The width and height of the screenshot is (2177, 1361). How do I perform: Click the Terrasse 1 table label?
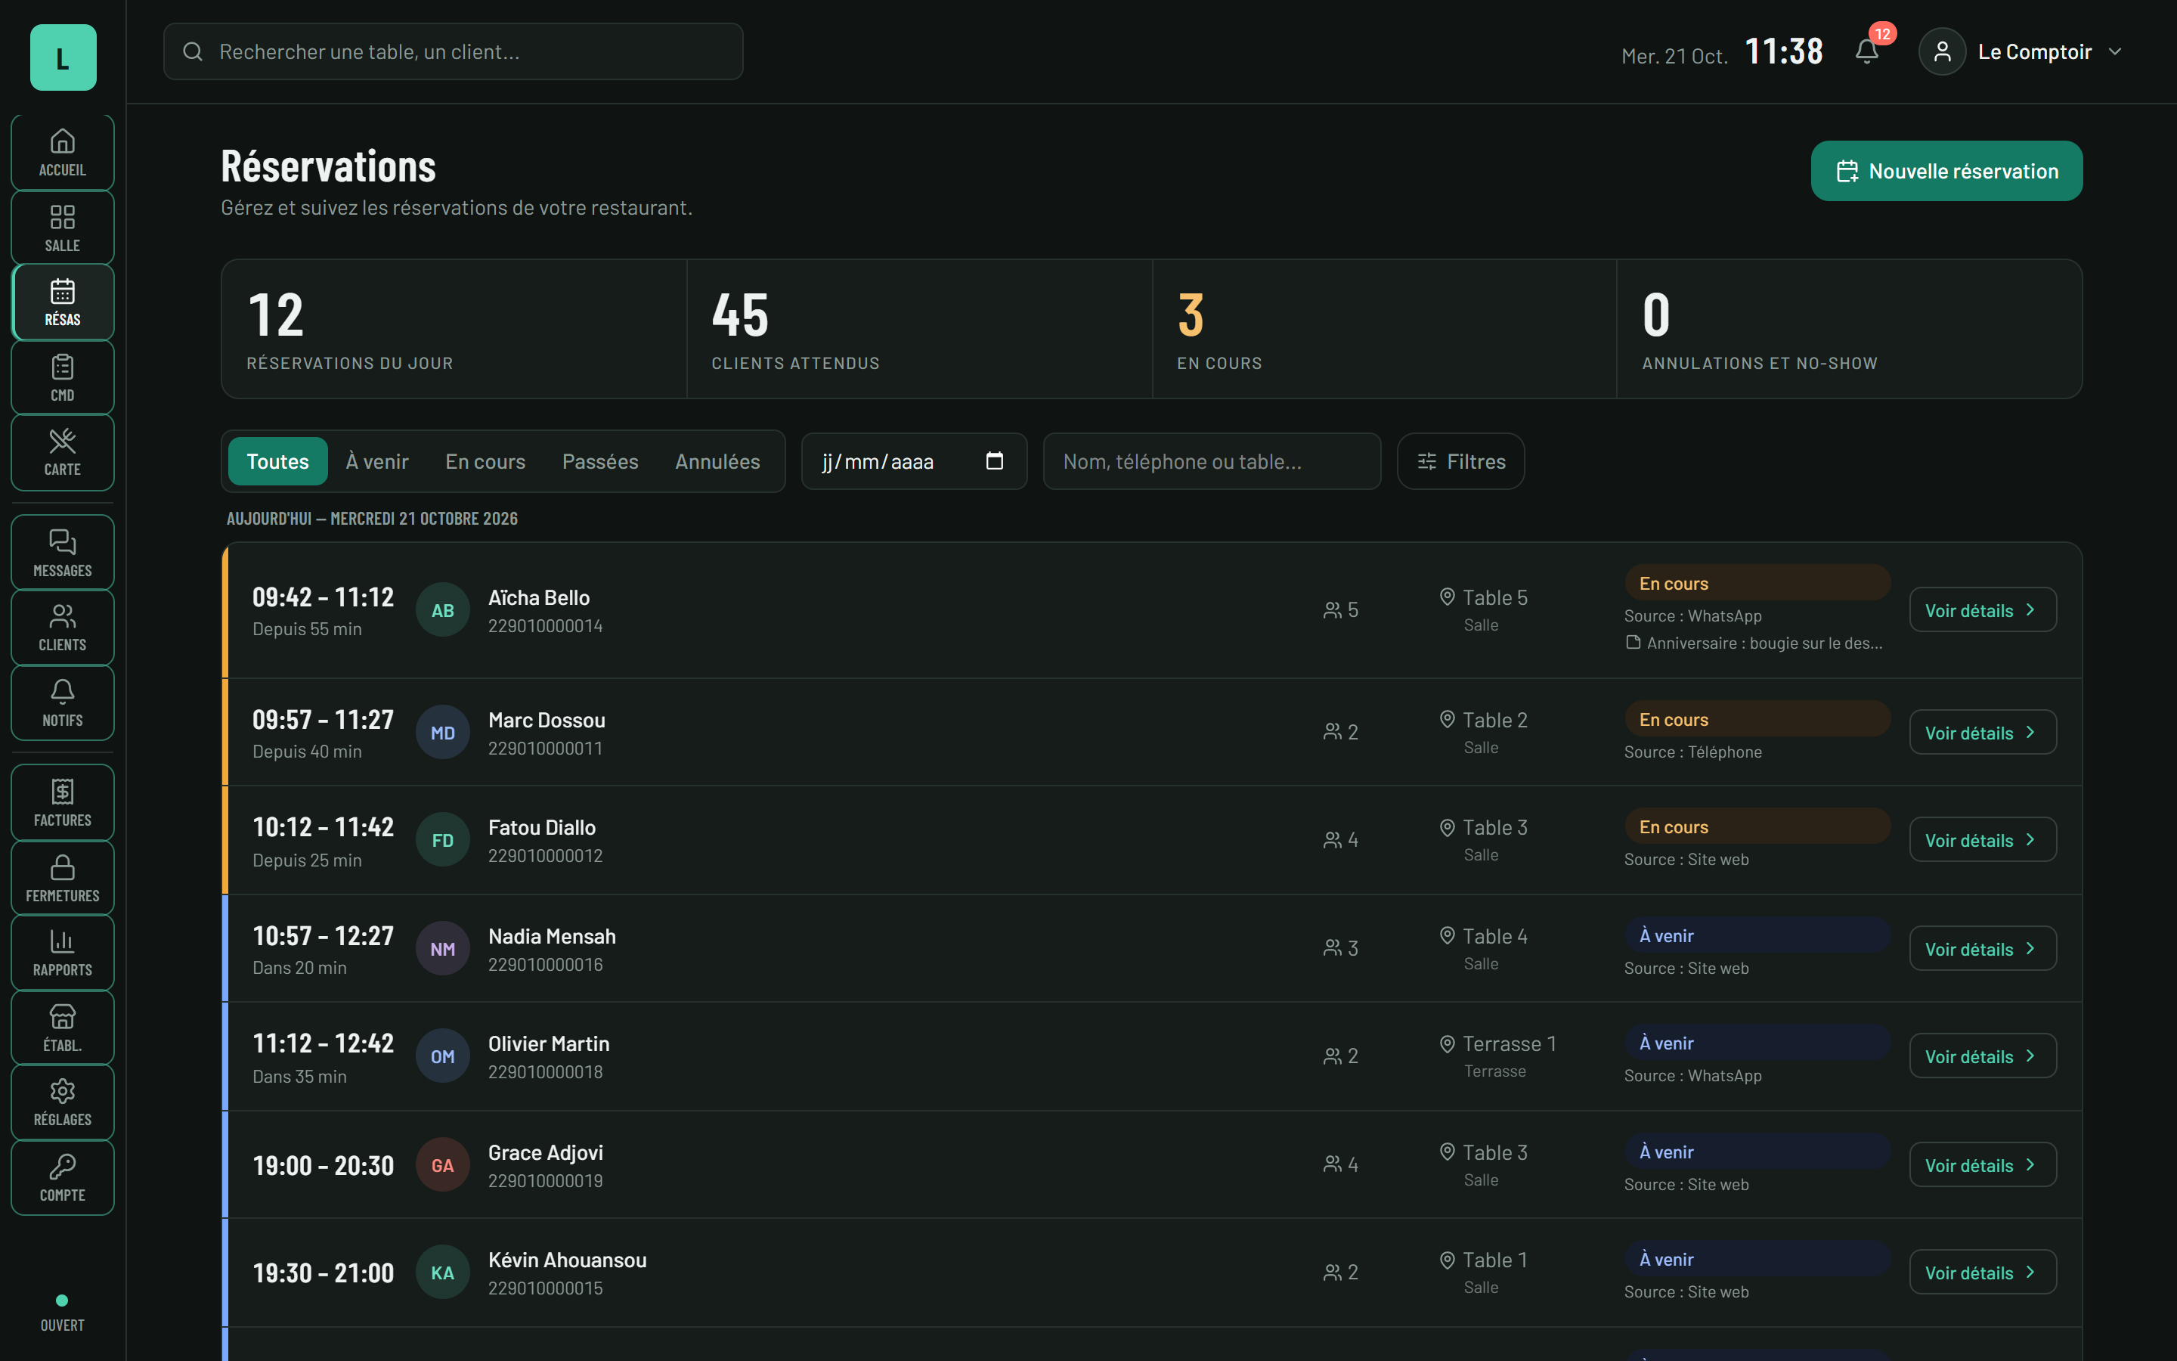click(x=1509, y=1044)
